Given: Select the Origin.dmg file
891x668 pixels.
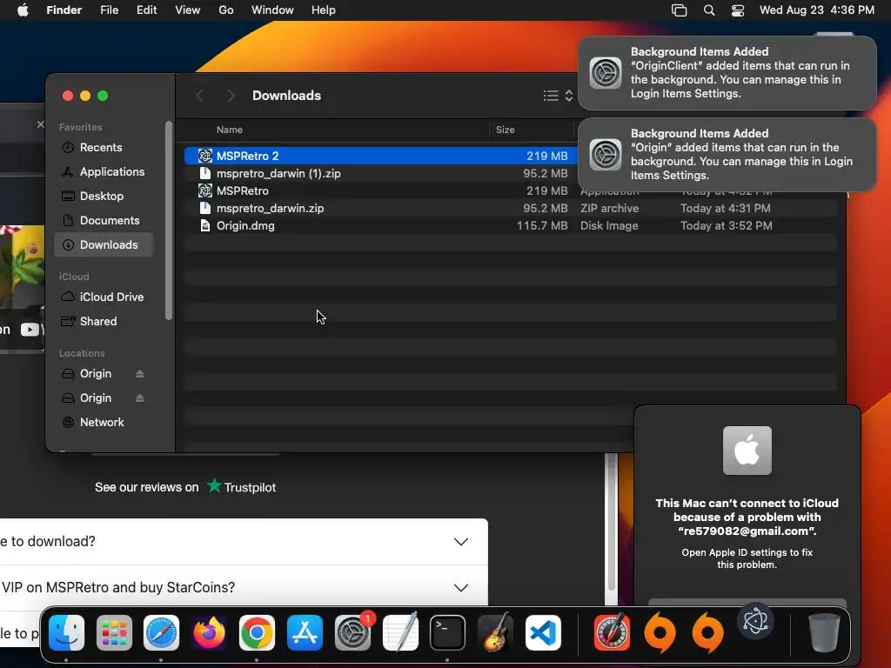Looking at the screenshot, I should coord(510,226).
